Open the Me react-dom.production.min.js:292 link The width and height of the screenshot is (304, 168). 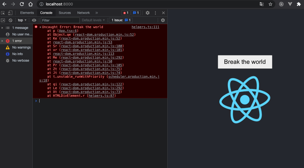(x=91, y=57)
